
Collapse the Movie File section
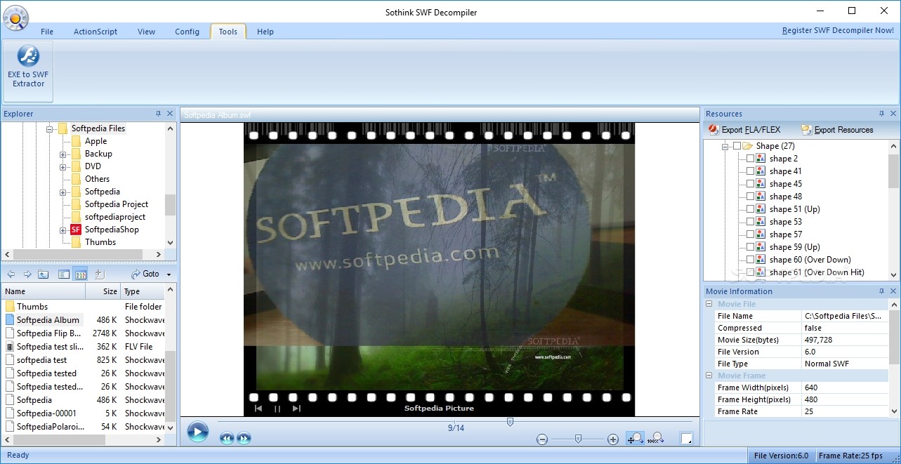(709, 304)
